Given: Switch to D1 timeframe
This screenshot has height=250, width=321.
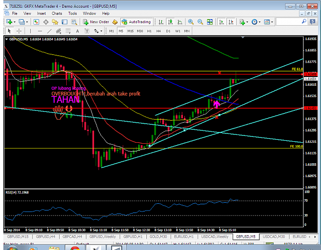Looking at the screenshot, I should click(168, 31).
